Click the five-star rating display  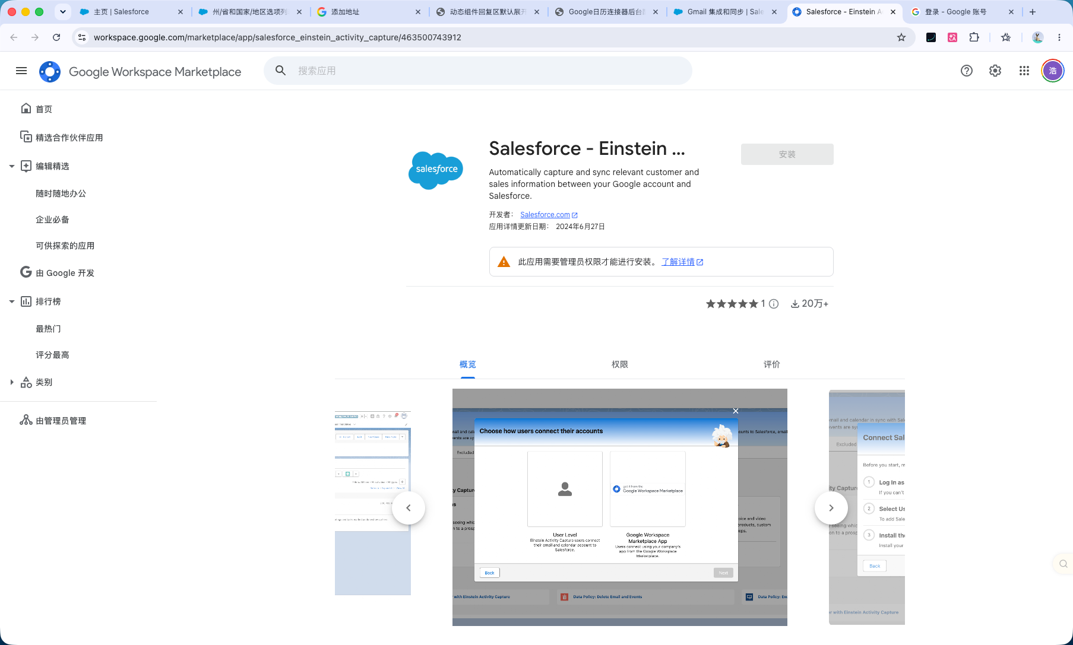click(x=732, y=304)
